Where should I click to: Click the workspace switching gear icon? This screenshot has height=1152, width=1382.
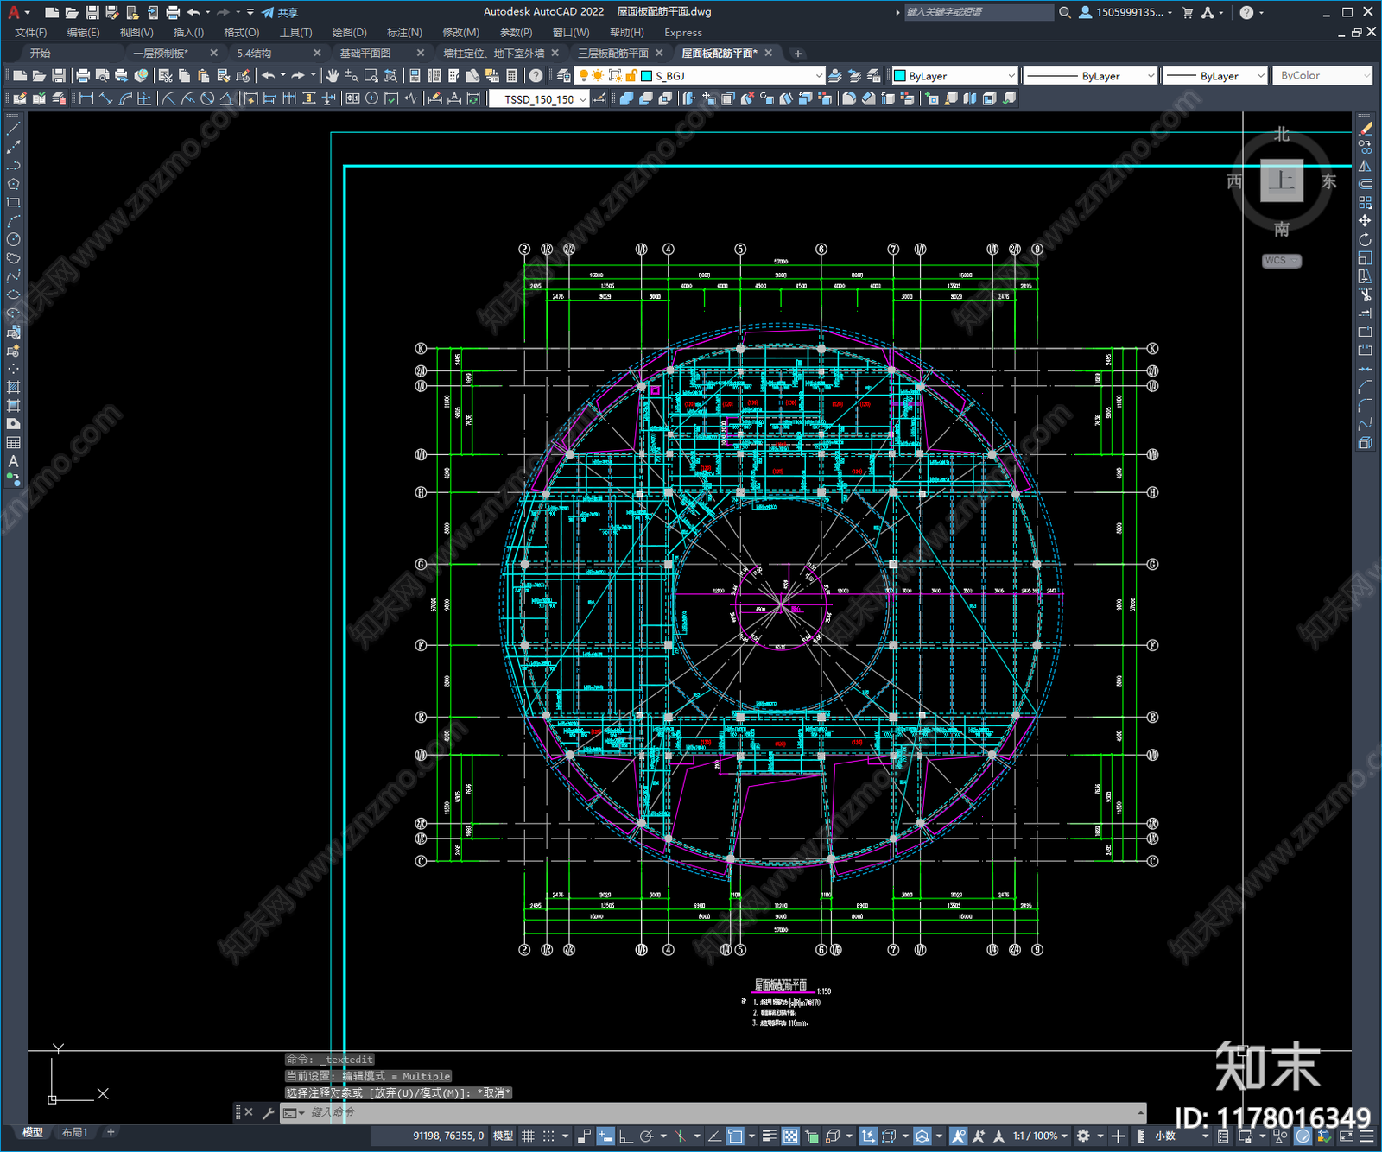[1083, 1136]
